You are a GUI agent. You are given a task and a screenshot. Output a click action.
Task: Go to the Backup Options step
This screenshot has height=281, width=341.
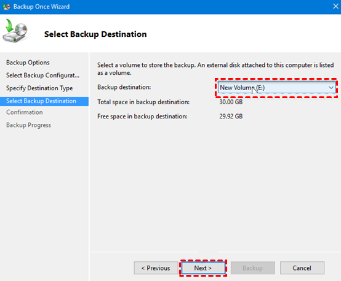click(x=28, y=63)
